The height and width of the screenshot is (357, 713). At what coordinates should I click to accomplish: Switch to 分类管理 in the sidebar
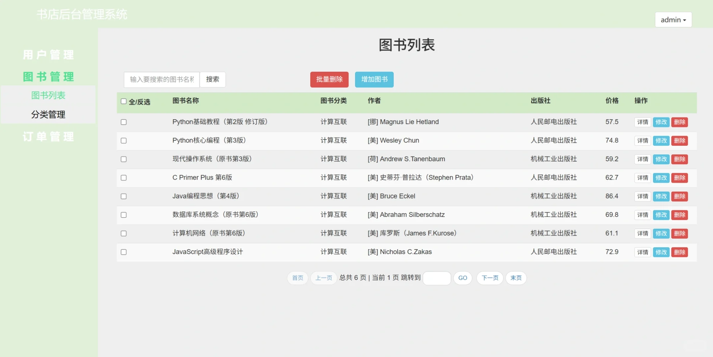click(x=48, y=114)
